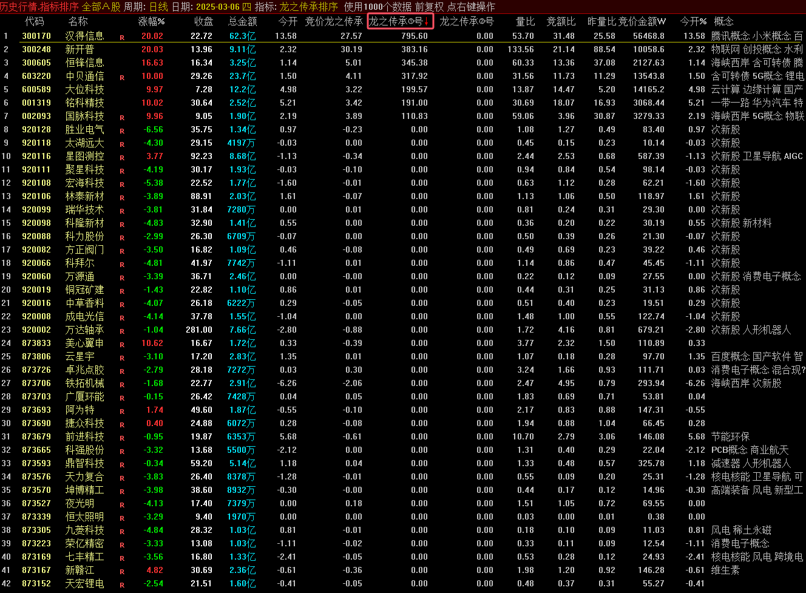Sort by 量比 column header
The width and height of the screenshot is (806, 593).
[x=525, y=21]
